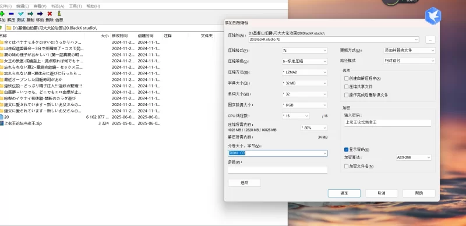Open the 固实数据大小 8 GB dropdown
Image resolution: width=466 pixels, height=226 pixels.
click(x=304, y=105)
